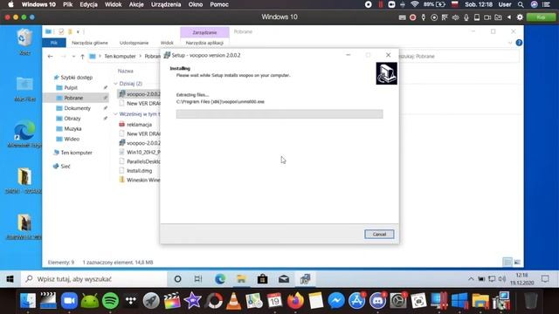
Task: Open Task View on Windows taskbar
Action: point(198,279)
